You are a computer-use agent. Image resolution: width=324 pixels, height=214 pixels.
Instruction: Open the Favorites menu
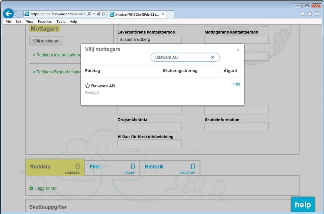[x=45, y=22]
